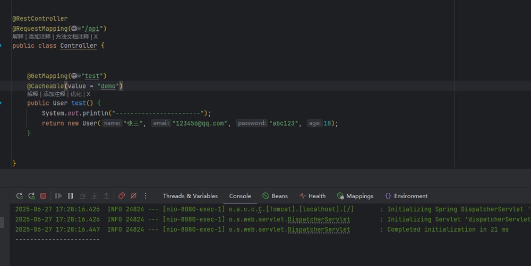Click the "password:" parameter hint
531x266 pixels.
click(x=252, y=123)
